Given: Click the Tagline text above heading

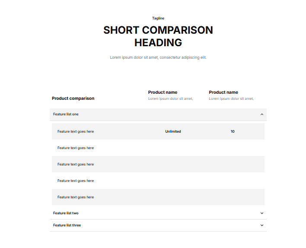Looking at the screenshot, I should tap(158, 18).
